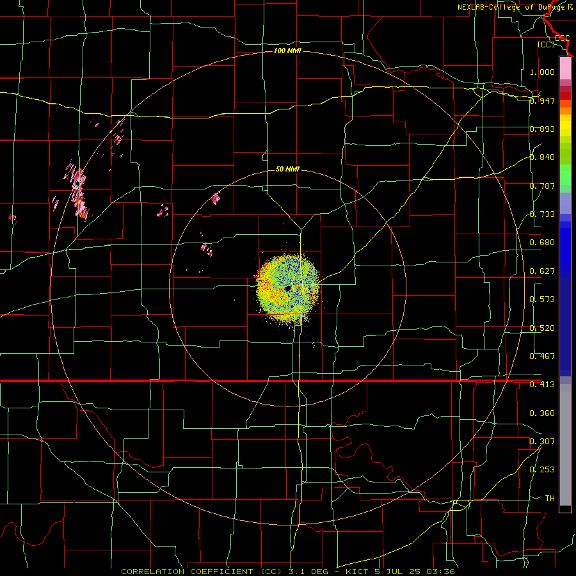The width and height of the screenshot is (576, 576).
Task: Click the 0.680 color scale label
Action: [x=542, y=243]
